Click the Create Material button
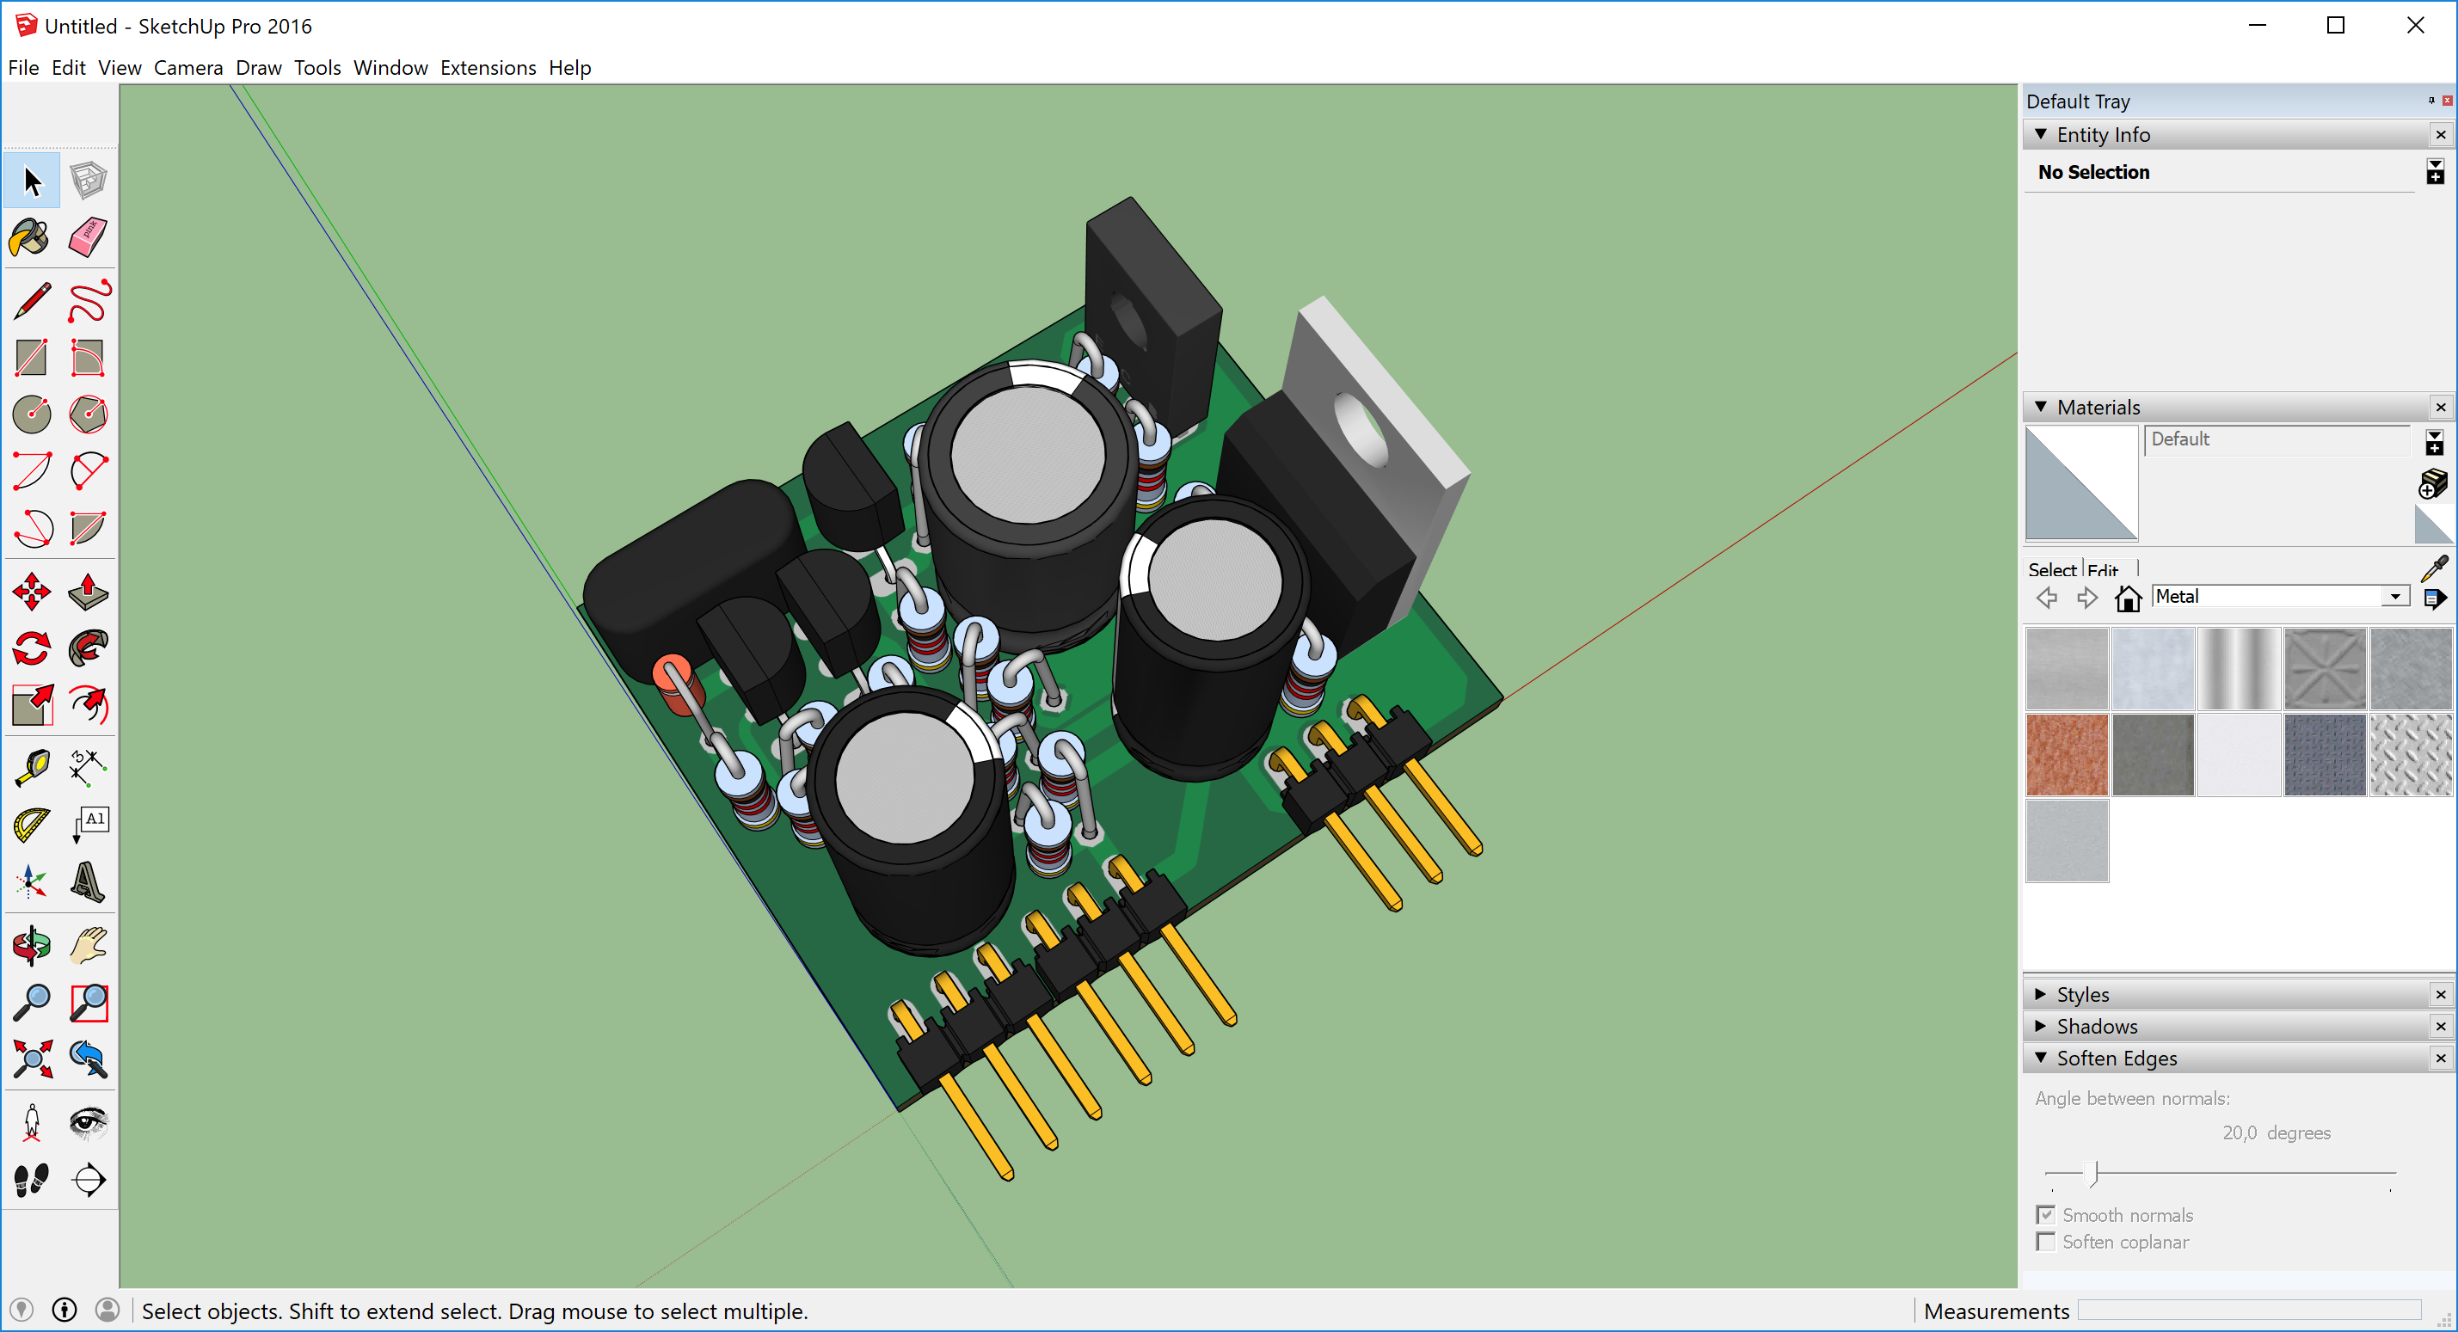This screenshot has width=2458, height=1332. pos(2434,485)
